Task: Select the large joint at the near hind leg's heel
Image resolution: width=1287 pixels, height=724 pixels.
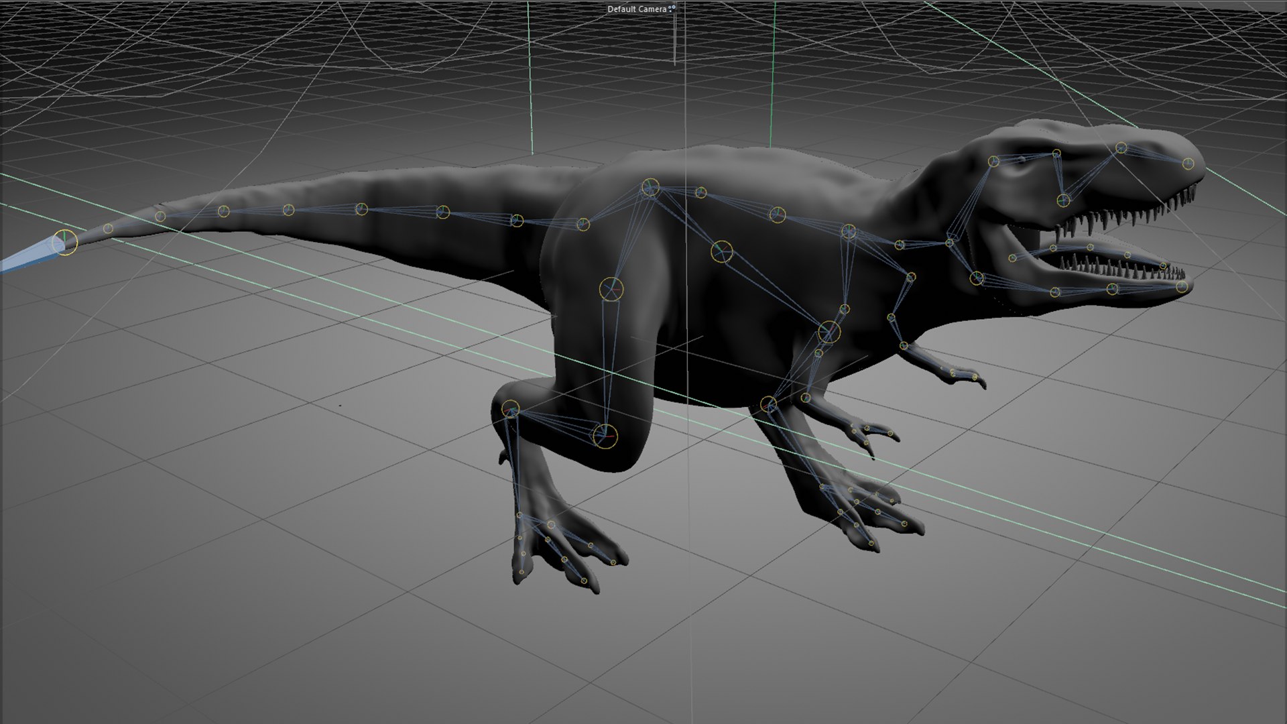Action: pyautogui.click(x=510, y=408)
